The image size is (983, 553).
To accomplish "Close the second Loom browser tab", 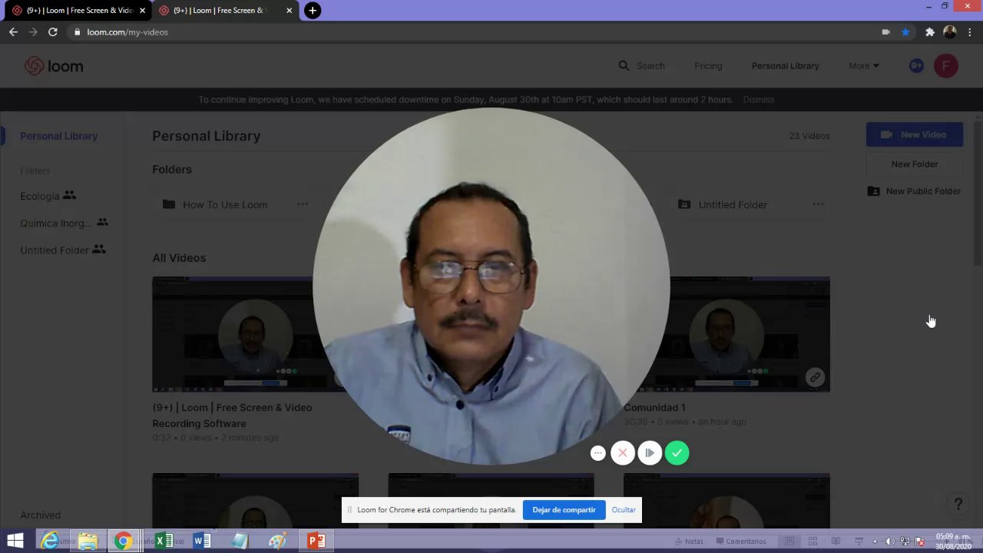I will coord(289,11).
